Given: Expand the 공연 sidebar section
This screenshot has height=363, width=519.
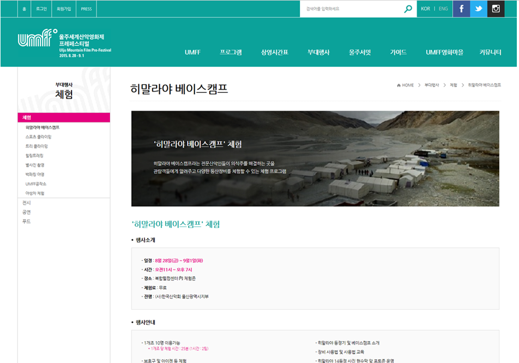Looking at the screenshot, I should [x=27, y=212].
